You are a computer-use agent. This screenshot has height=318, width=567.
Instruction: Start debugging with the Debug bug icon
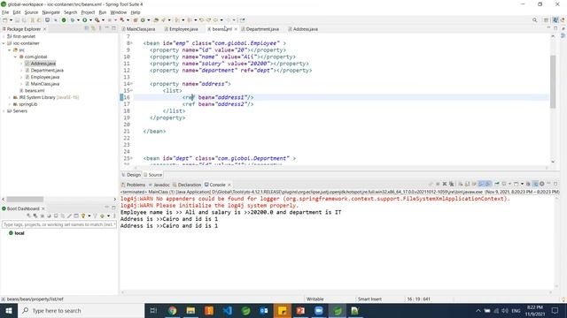[73, 20]
